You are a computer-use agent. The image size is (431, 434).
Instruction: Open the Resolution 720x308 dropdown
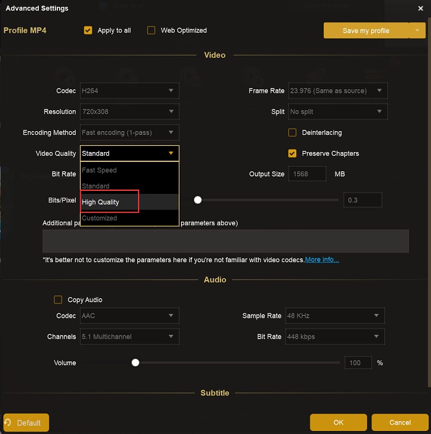[x=129, y=111]
